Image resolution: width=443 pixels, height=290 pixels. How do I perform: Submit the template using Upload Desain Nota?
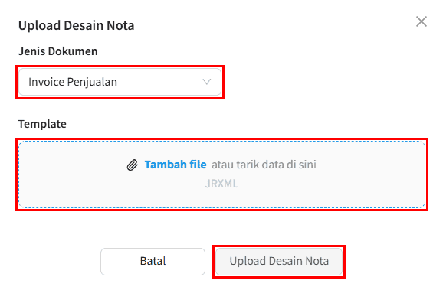click(x=279, y=261)
